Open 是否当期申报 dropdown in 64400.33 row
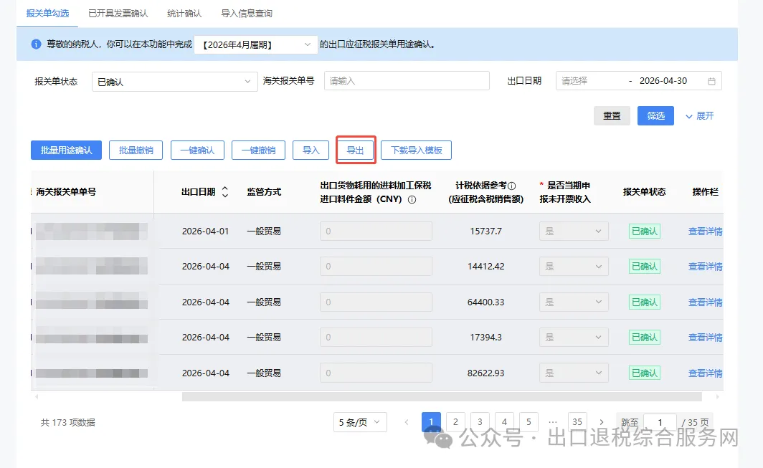The height and width of the screenshot is (468, 763). pos(574,302)
